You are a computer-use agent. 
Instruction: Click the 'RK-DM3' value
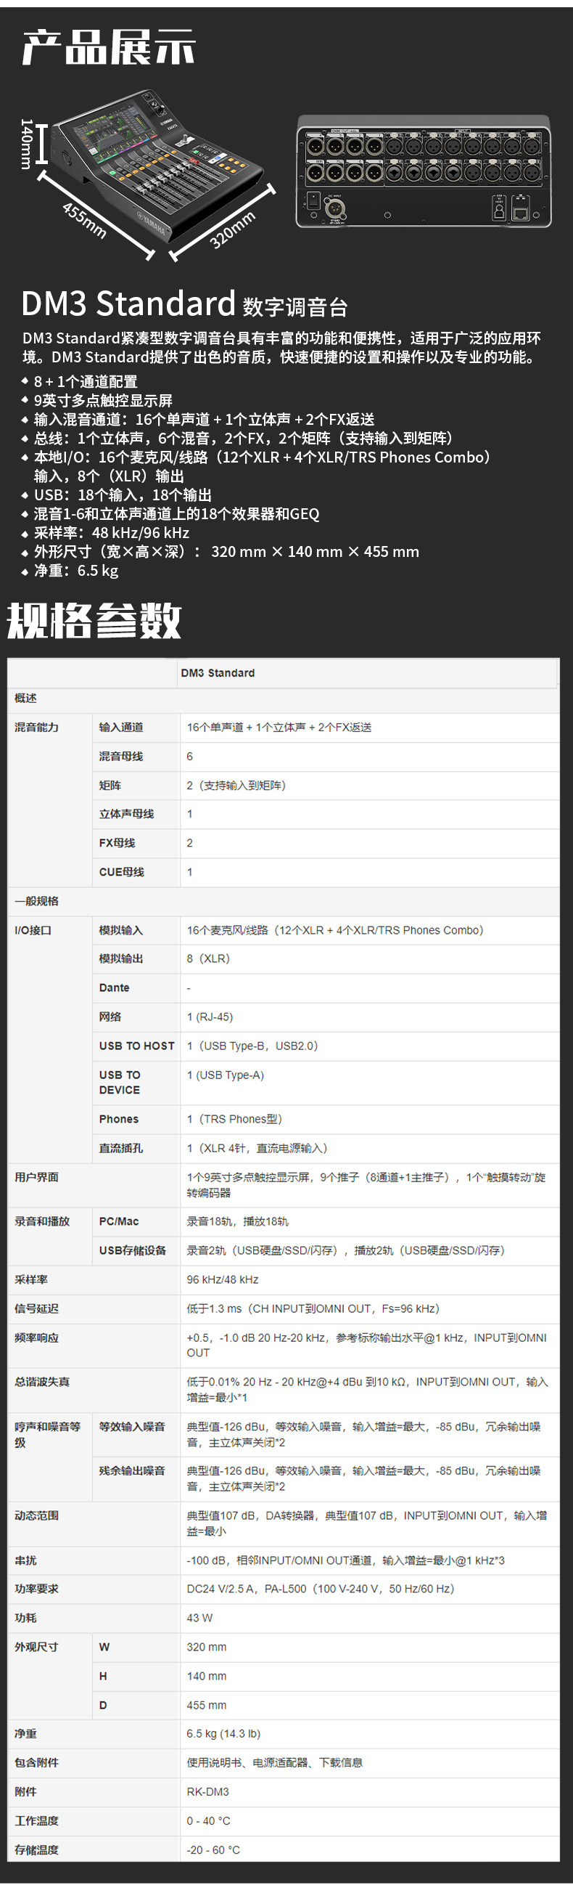pos(207,1792)
